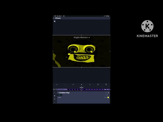The height and width of the screenshot is (122, 163).
Task: Delete the Gradient Map effect
Action: coord(108,93)
